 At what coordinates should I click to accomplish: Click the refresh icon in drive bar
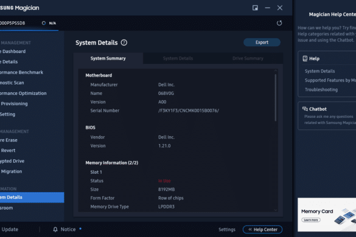tap(279, 23)
